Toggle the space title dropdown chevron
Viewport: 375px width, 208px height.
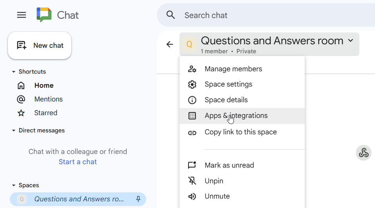tap(351, 41)
